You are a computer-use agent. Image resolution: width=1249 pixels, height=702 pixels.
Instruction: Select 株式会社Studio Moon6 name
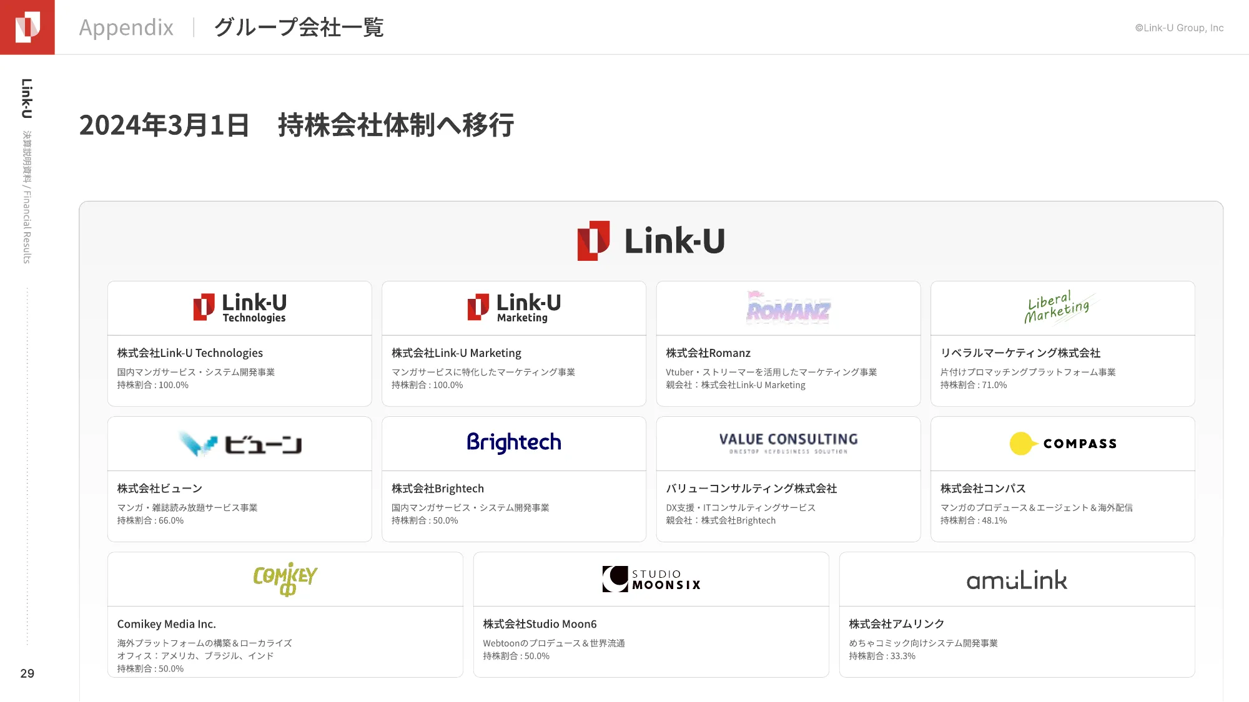pyautogui.click(x=540, y=624)
